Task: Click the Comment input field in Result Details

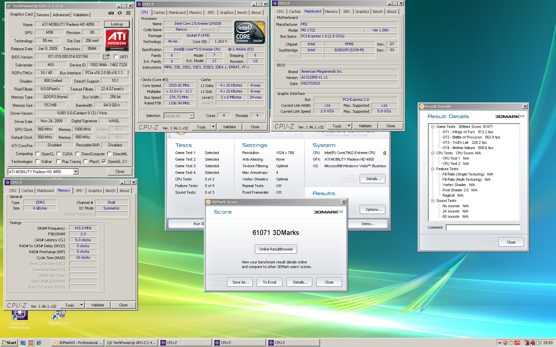Action: pyautogui.click(x=483, y=227)
